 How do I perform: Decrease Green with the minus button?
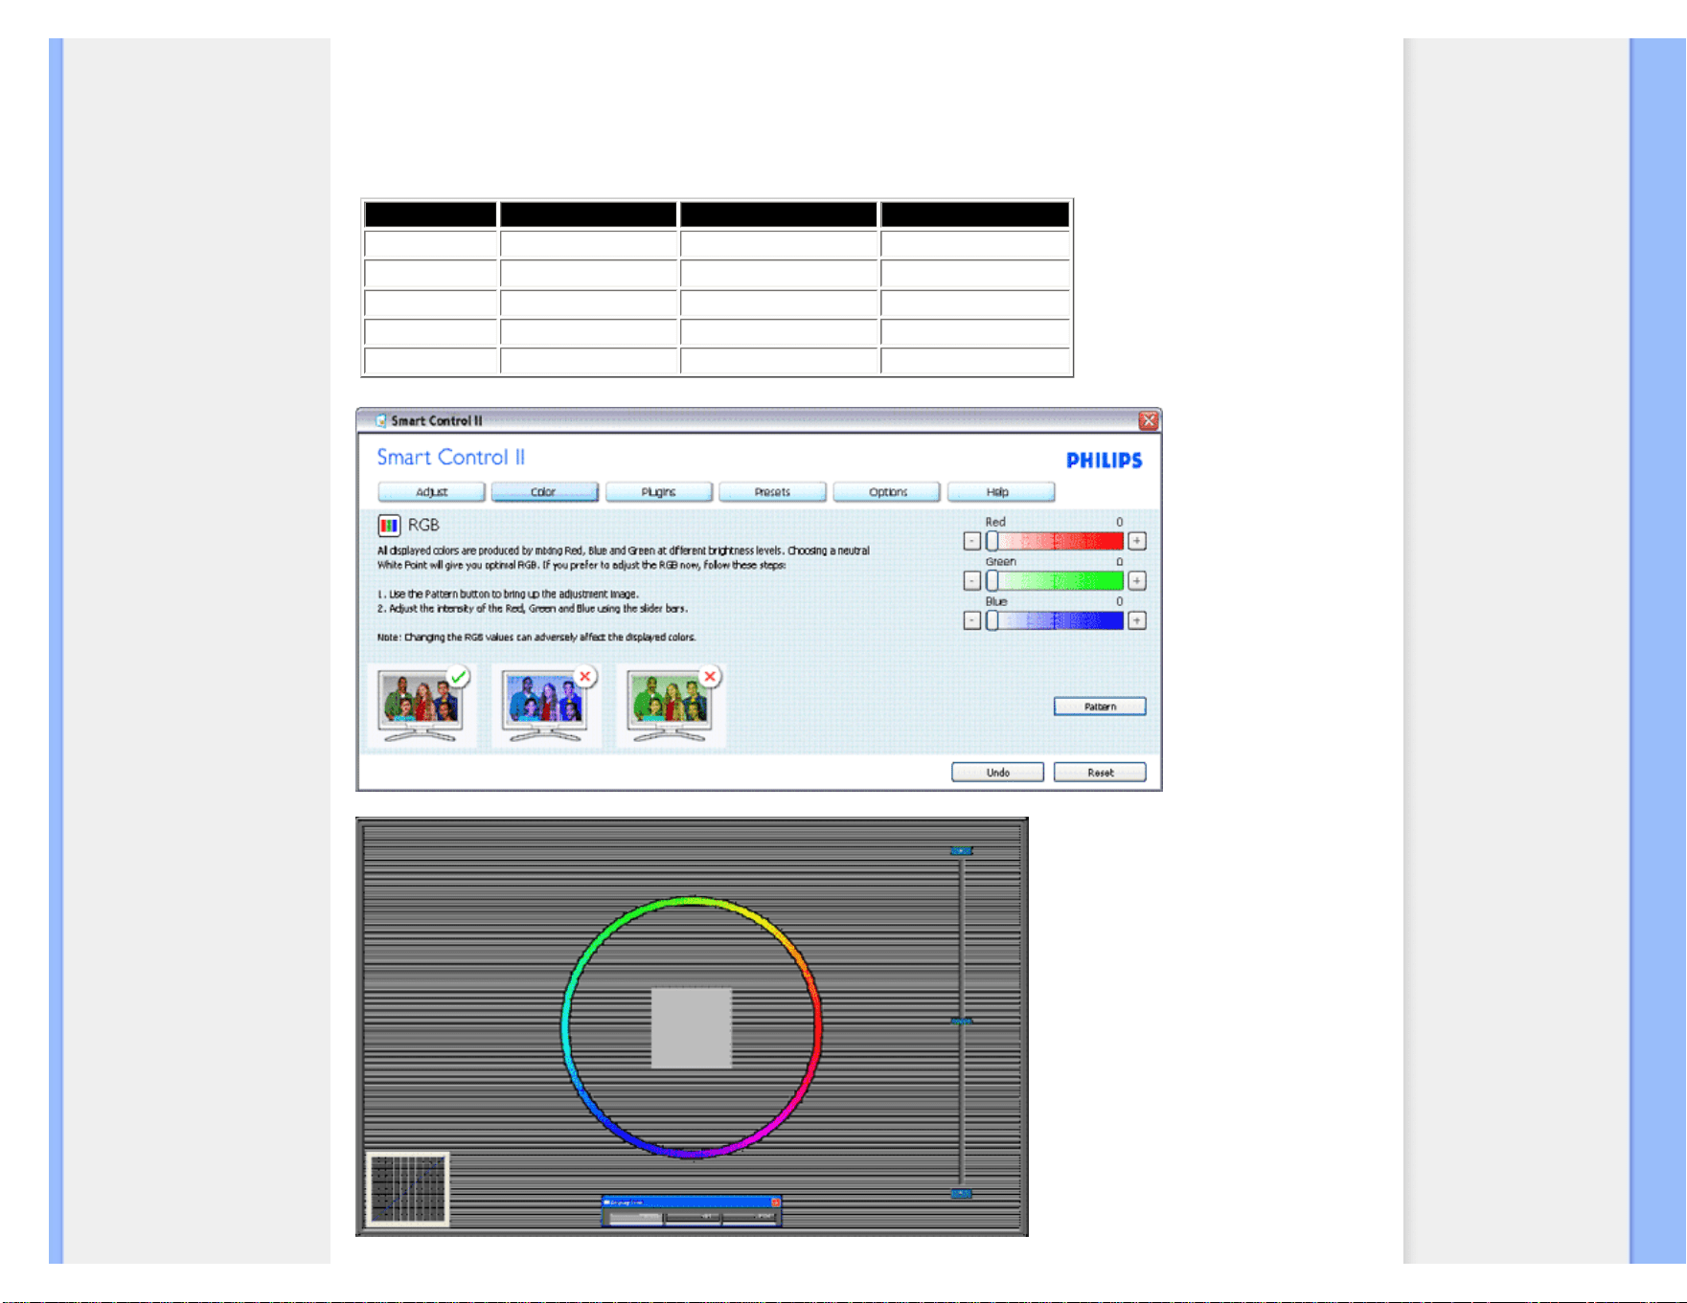click(x=971, y=581)
